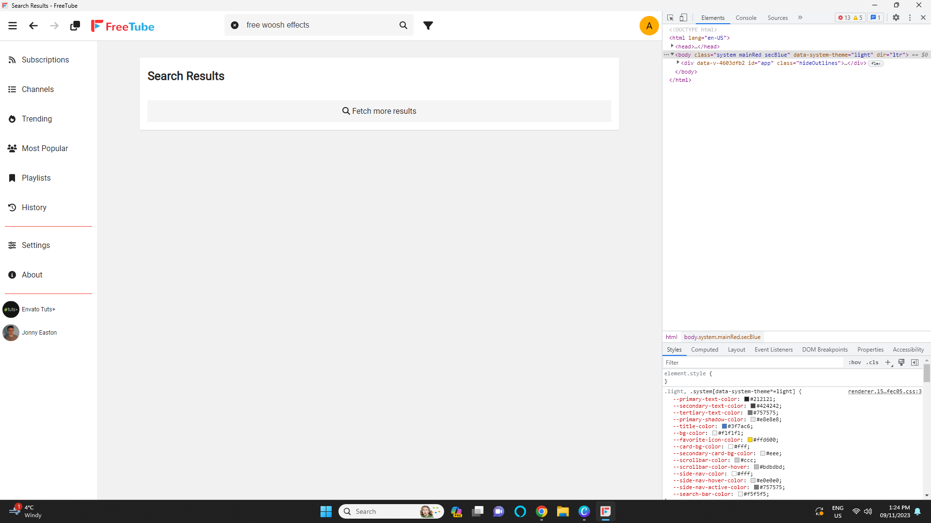Open the renderer.15...fec05.css:3 stylesheet link
This screenshot has width=931, height=523.
[x=884, y=391]
